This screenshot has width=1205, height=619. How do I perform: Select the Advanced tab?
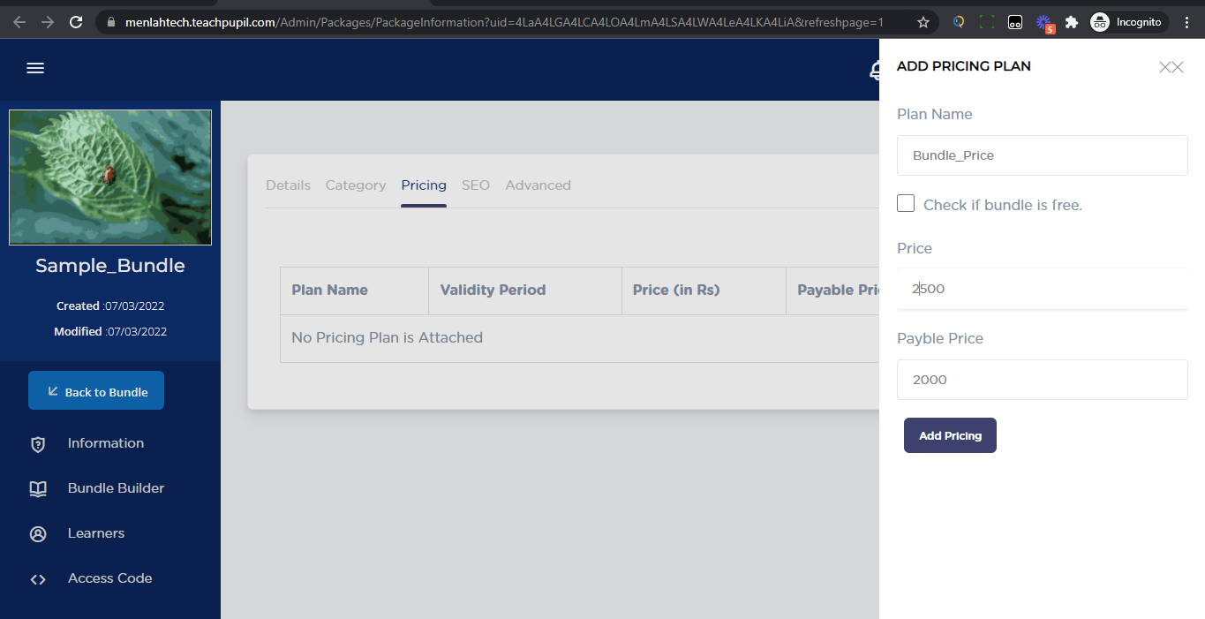(x=538, y=185)
